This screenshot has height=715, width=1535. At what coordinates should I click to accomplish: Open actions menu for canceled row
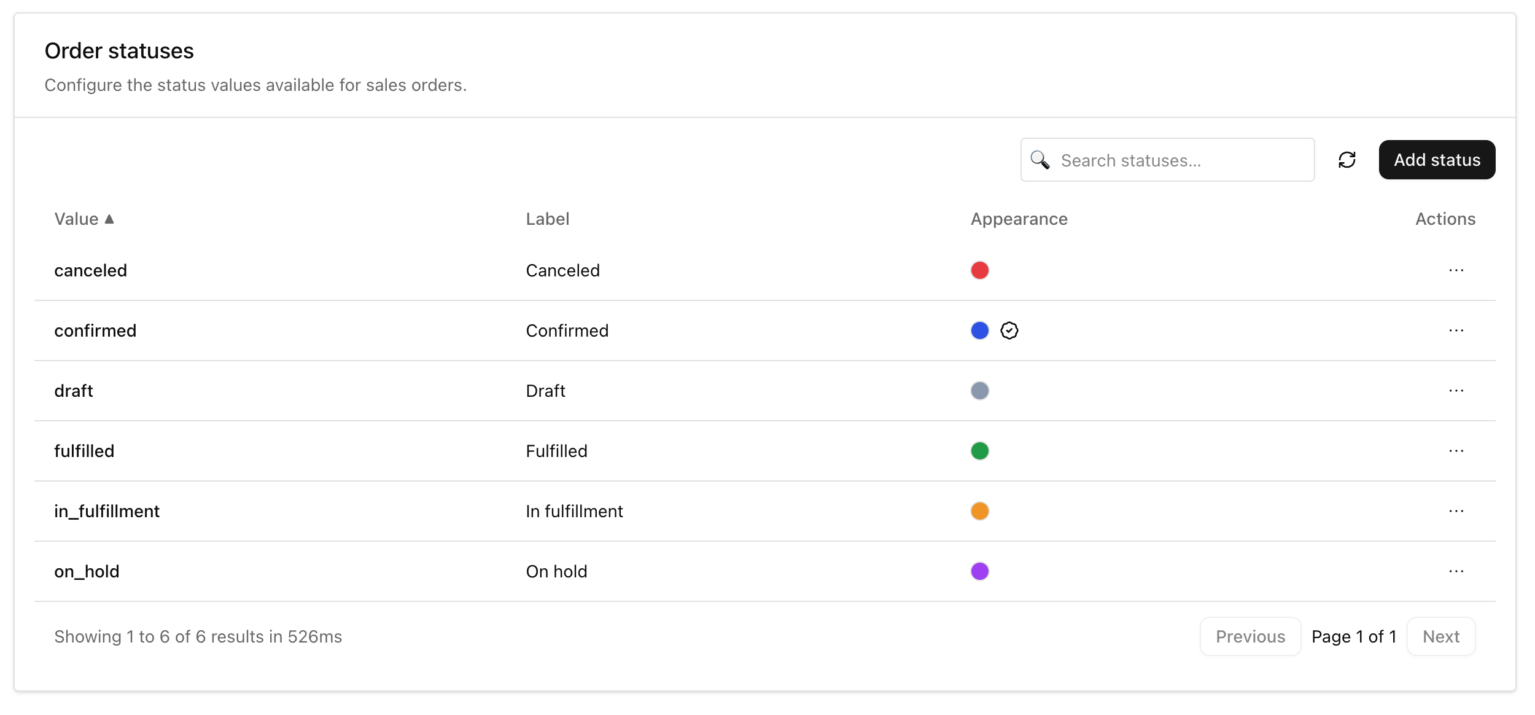(1456, 270)
